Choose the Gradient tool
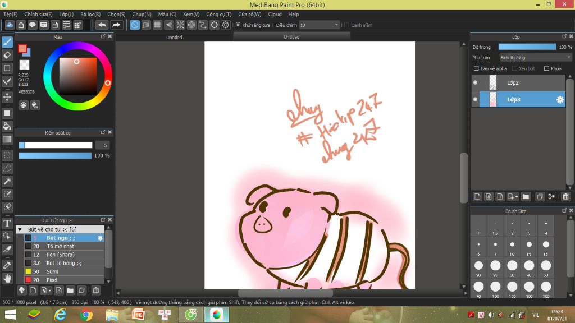Viewport: 575px width, 323px height. point(7,139)
